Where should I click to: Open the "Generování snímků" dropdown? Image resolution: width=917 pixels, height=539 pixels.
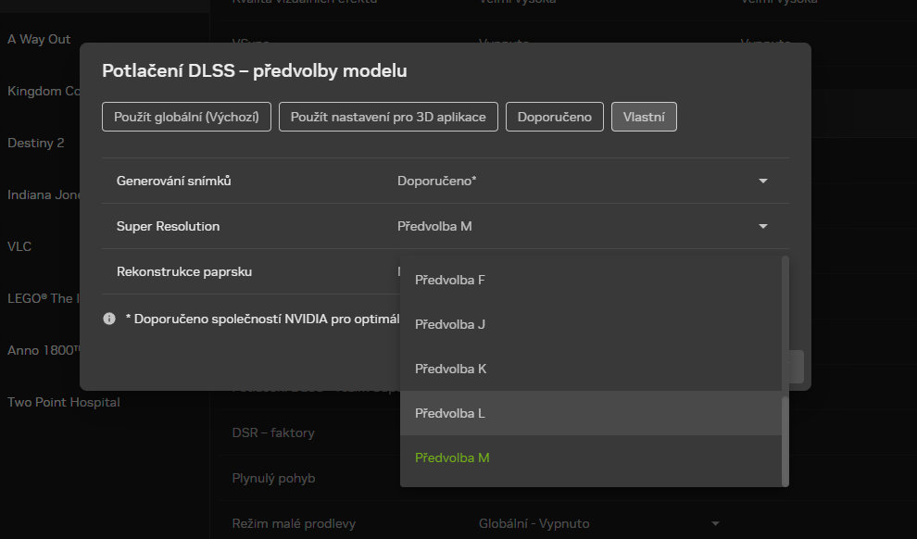tap(761, 181)
